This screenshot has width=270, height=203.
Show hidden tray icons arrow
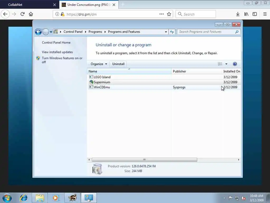coord(224,198)
